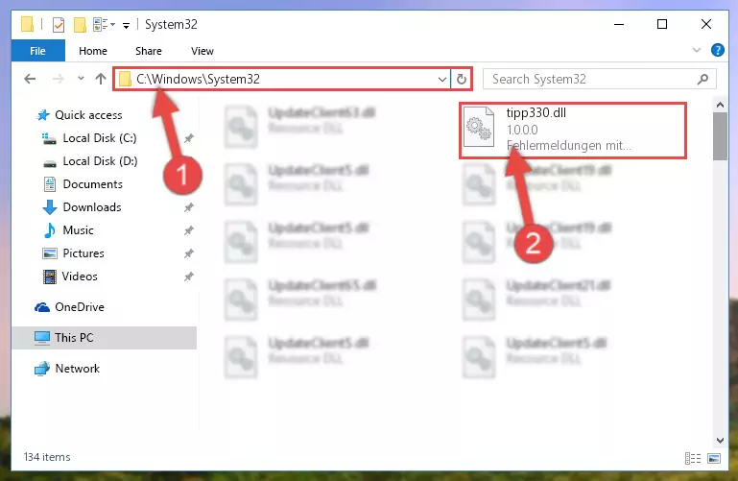Click the This PC monitor icon
The width and height of the screenshot is (738, 481).
click(42, 338)
